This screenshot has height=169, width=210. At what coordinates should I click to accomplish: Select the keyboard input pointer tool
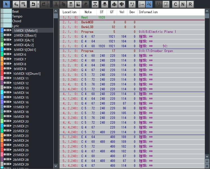pos(24,4)
